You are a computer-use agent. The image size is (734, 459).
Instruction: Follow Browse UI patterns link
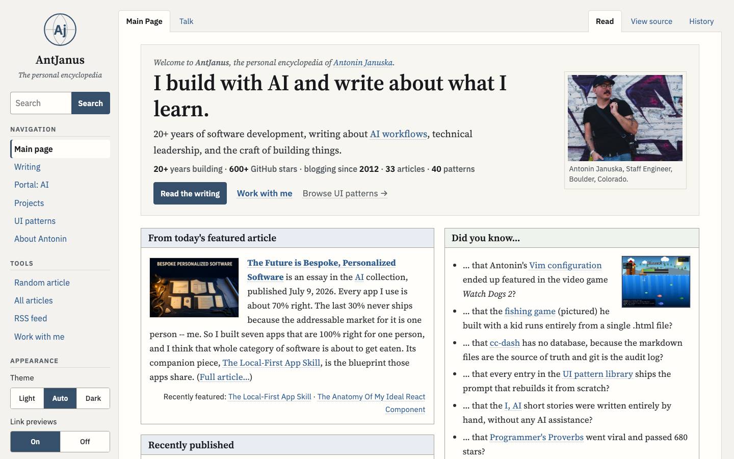(345, 193)
